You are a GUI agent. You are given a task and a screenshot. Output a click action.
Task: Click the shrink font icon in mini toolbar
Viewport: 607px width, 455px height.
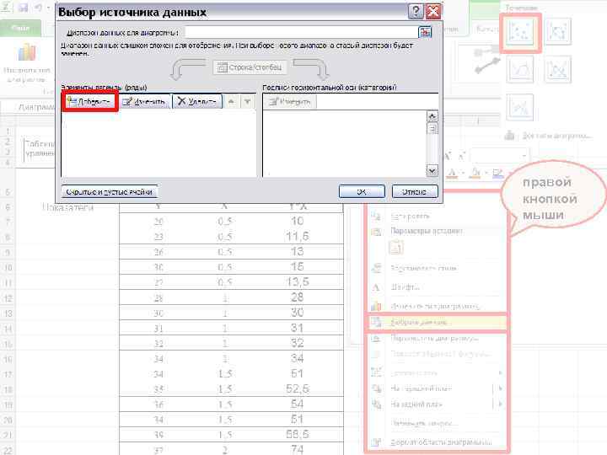461,157
